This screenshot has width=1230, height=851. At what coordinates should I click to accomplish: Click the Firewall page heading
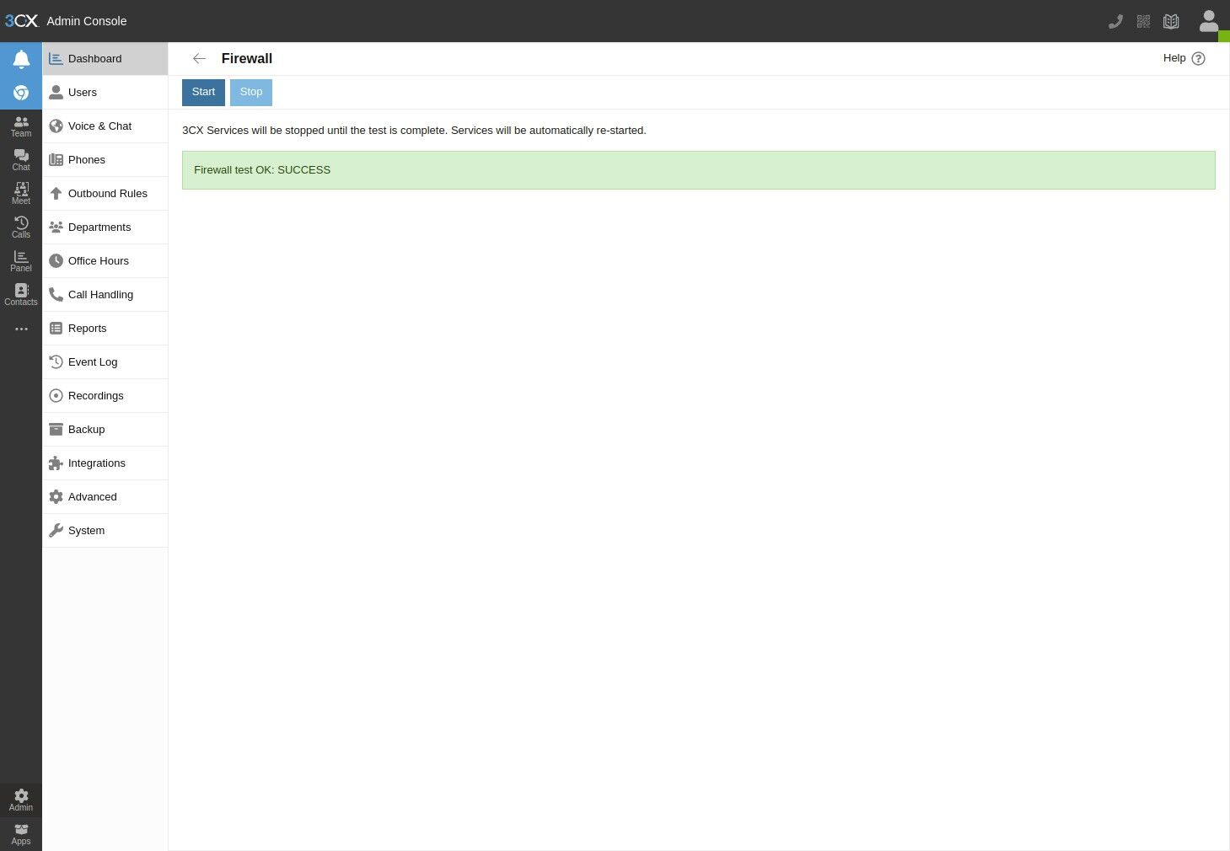tap(247, 58)
